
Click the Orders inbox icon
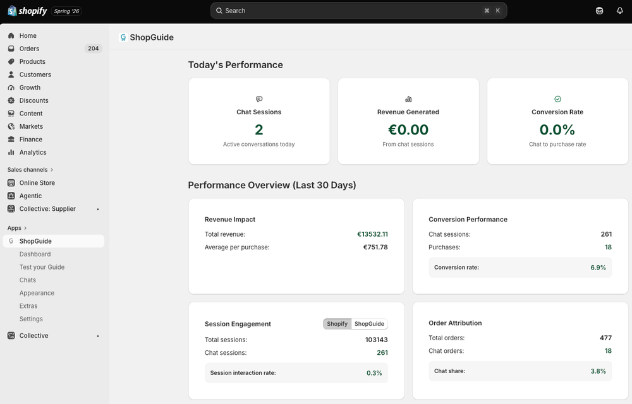(11, 49)
